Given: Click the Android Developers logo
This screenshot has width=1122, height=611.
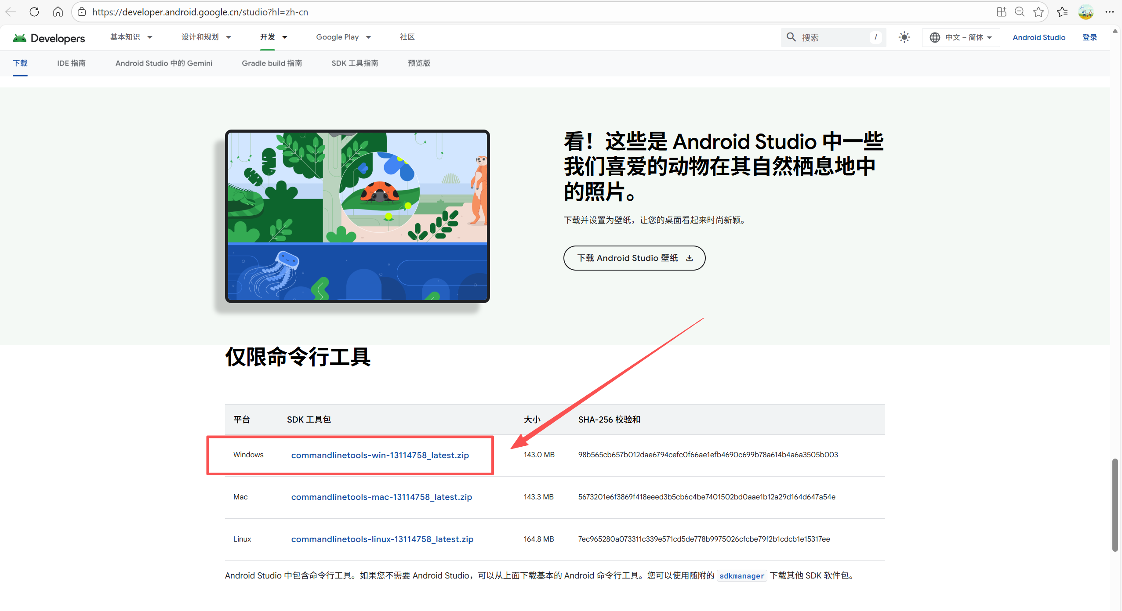Looking at the screenshot, I should pyautogui.click(x=49, y=38).
